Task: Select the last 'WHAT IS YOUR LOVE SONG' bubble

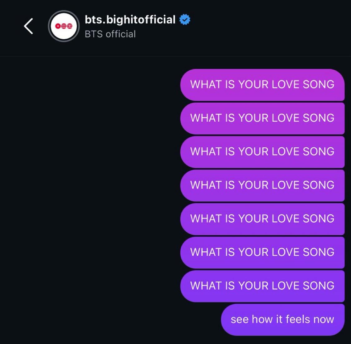Action: pyautogui.click(x=262, y=286)
